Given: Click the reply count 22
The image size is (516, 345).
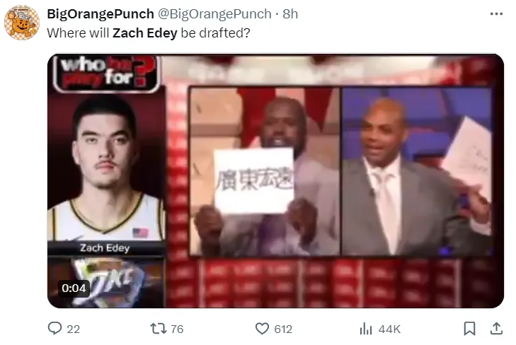Looking at the screenshot, I should point(74,329).
